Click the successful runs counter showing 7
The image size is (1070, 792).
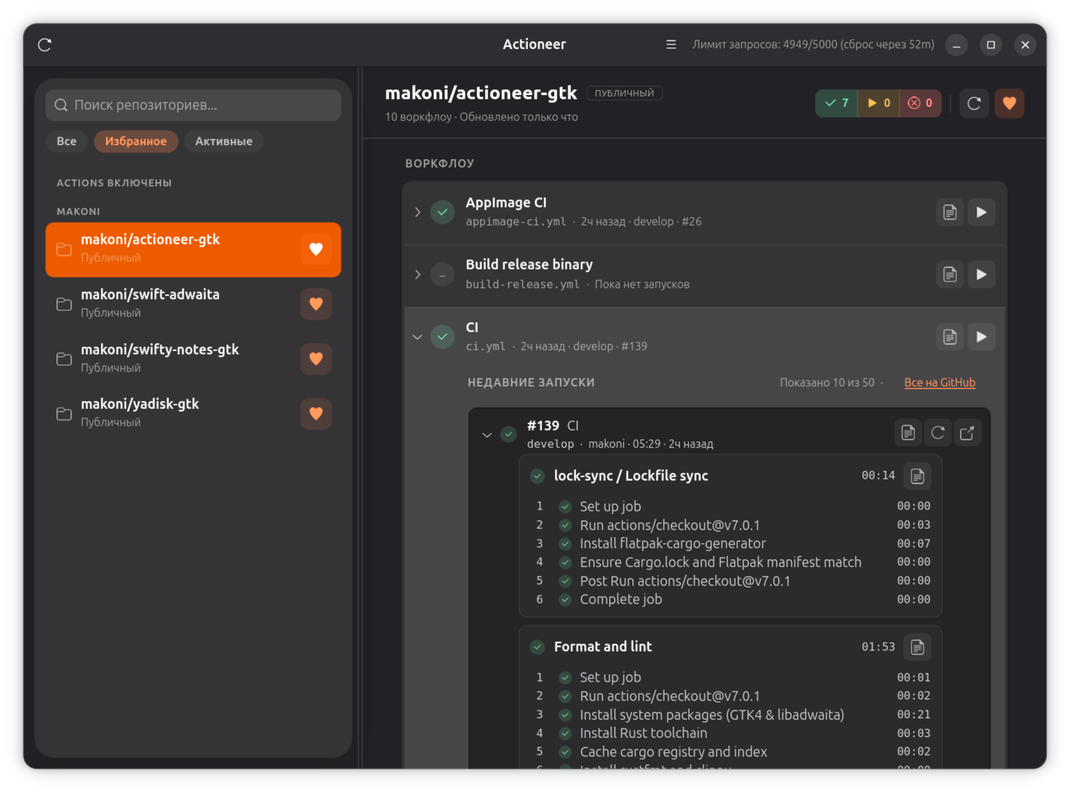[x=837, y=103]
